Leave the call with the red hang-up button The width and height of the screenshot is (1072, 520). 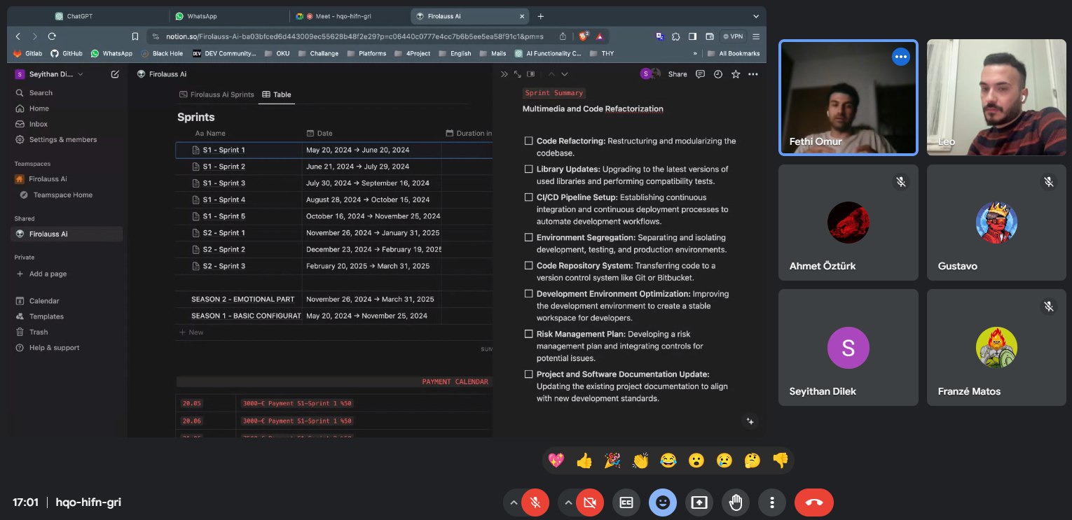tap(814, 503)
